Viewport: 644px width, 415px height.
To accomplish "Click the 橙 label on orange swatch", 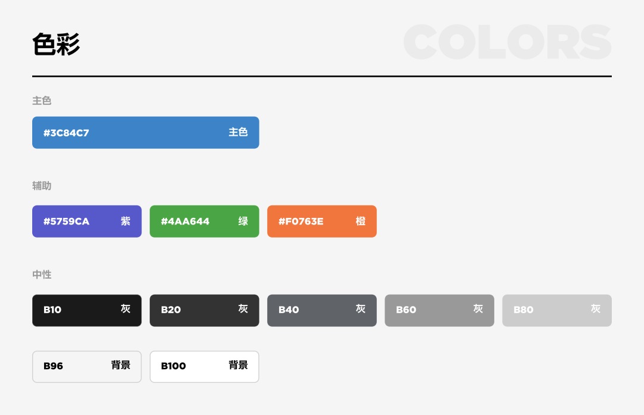I will tap(361, 221).
